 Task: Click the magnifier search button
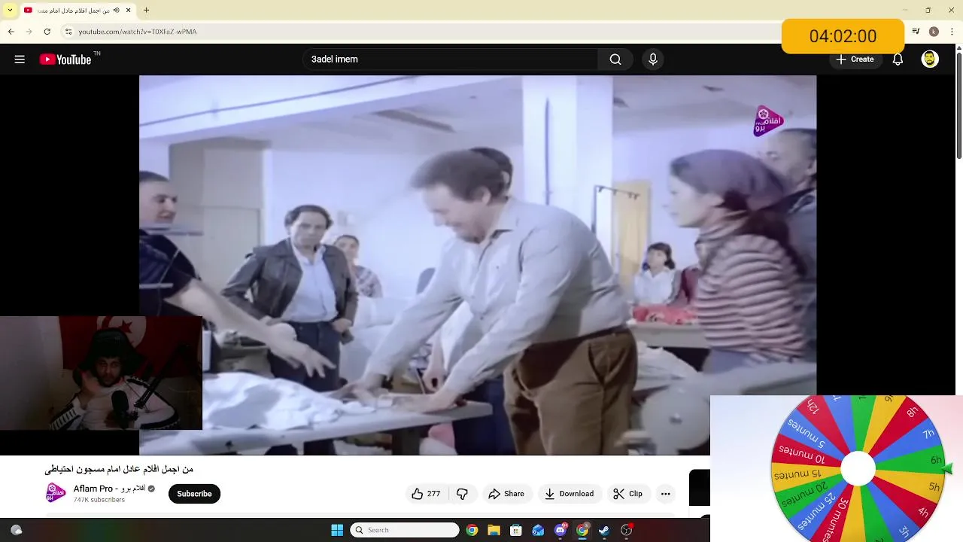(x=615, y=59)
